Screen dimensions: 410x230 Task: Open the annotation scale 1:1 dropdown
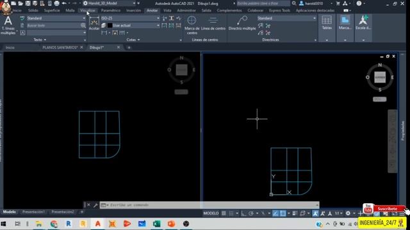coord(339,213)
